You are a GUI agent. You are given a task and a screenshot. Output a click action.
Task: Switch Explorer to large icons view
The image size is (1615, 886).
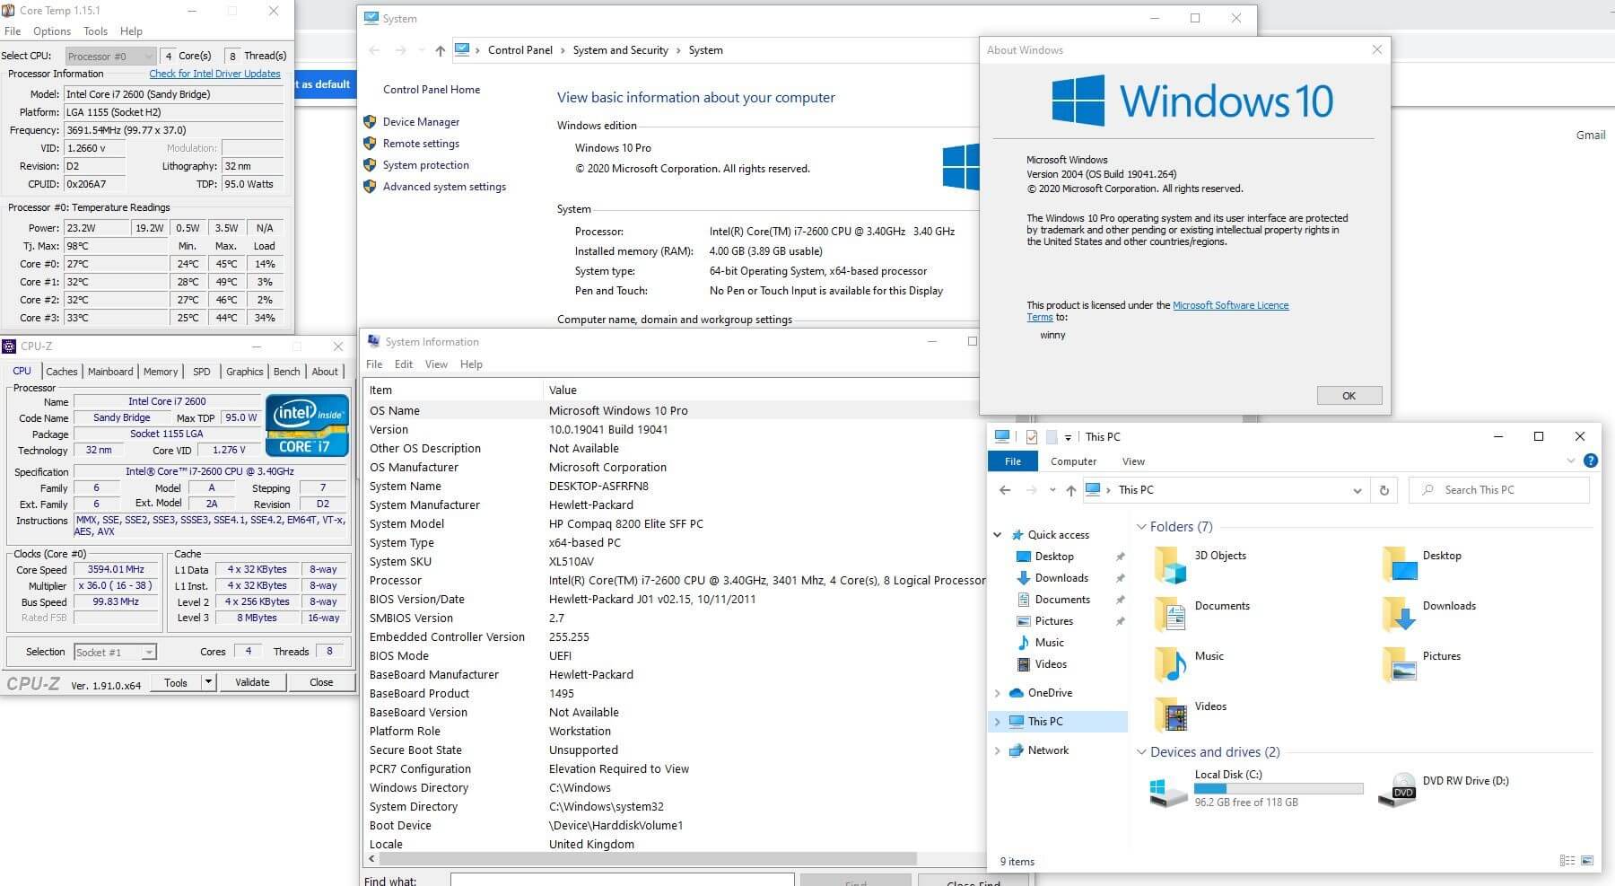(1588, 860)
